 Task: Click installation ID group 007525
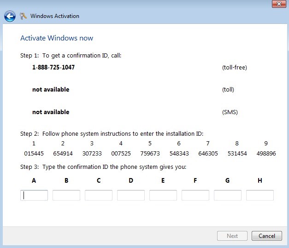121,153
